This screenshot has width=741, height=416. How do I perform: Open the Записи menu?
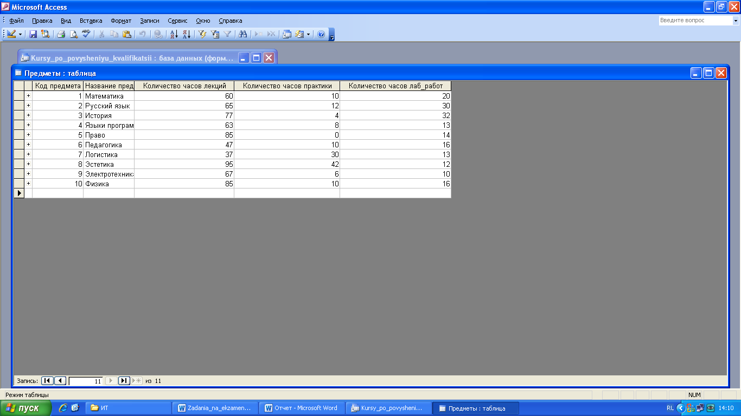[150, 21]
